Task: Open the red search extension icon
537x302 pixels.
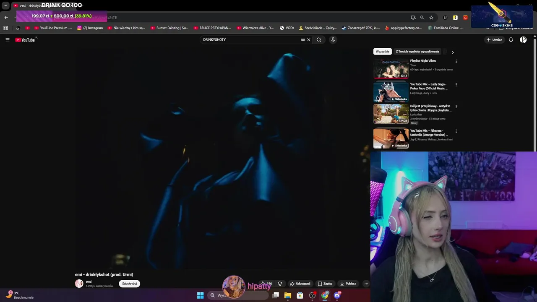Action: tap(465, 18)
